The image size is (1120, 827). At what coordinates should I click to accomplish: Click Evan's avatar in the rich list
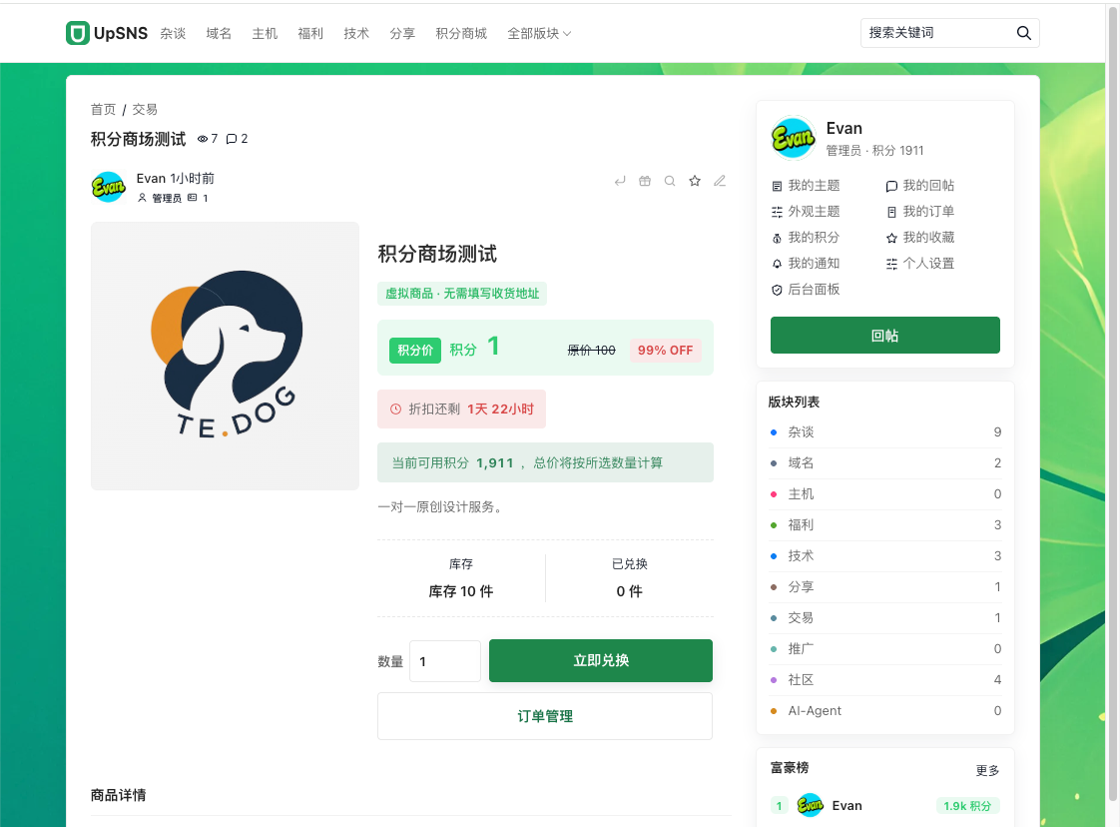[x=810, y=806]
